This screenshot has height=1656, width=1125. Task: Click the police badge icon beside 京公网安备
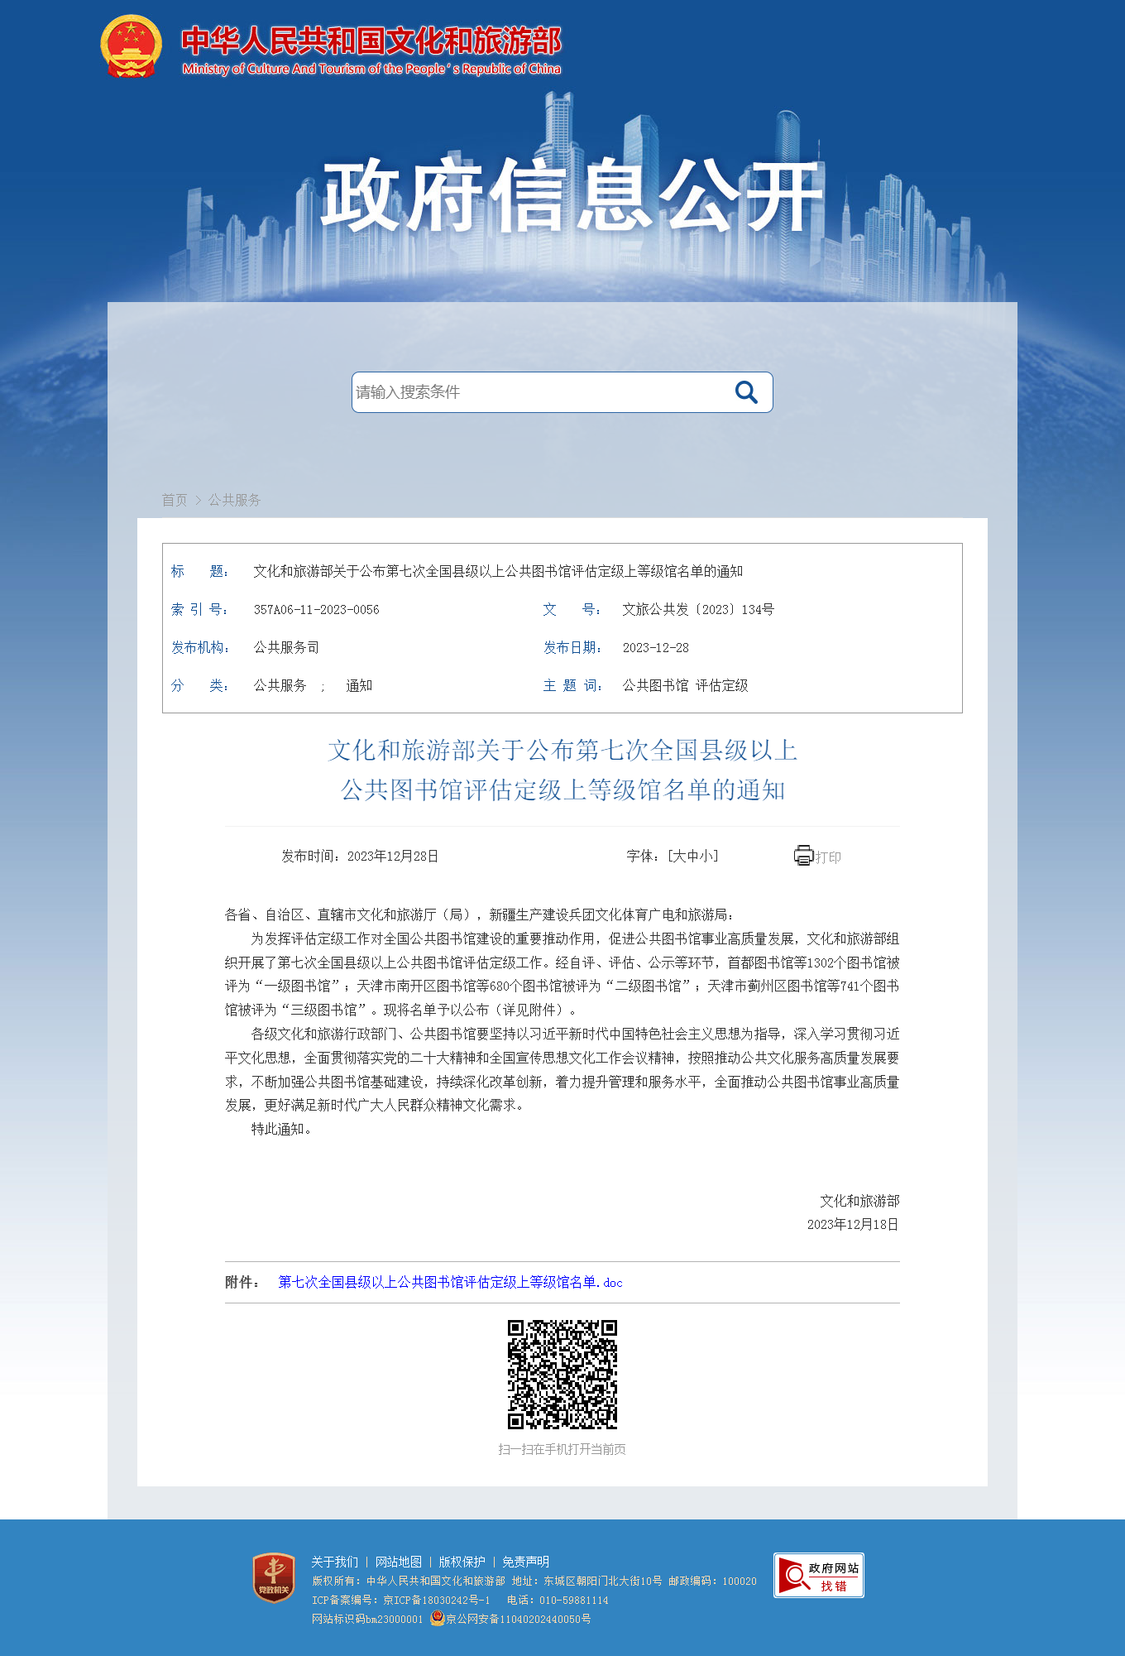(437, 1618)
